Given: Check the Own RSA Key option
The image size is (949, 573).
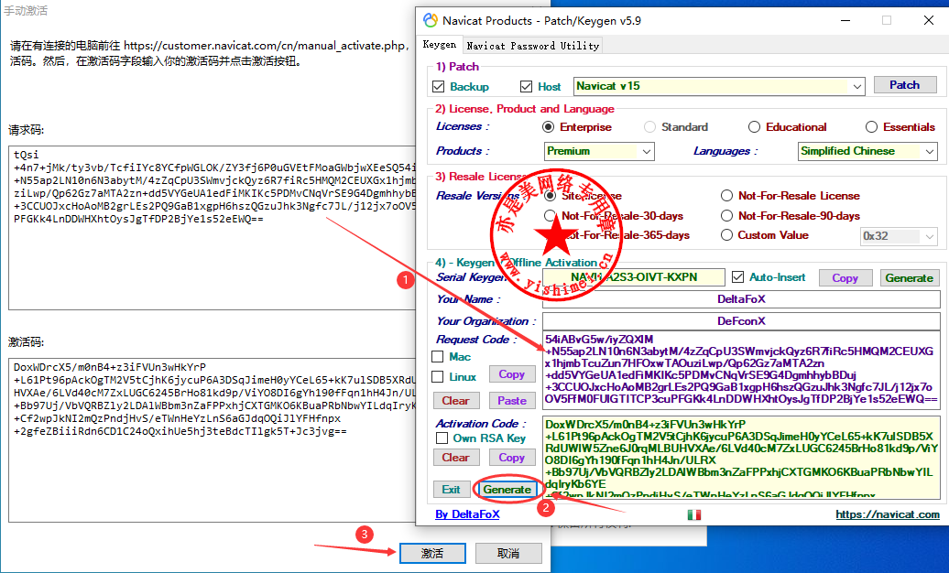Looking at the screenshot, I should (x=442, y=438).
